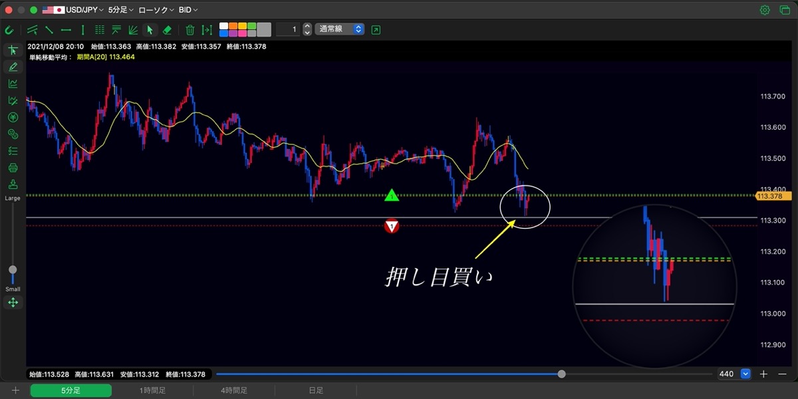Viewport: 798px width, 399px height.
Task: Click the trash can delete icon
Action: point(190,30)
